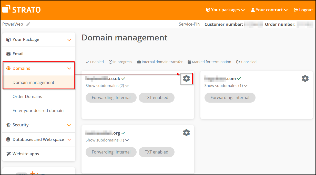
Task: Collapse the Databases and Web space section
Action: (69, 139)
